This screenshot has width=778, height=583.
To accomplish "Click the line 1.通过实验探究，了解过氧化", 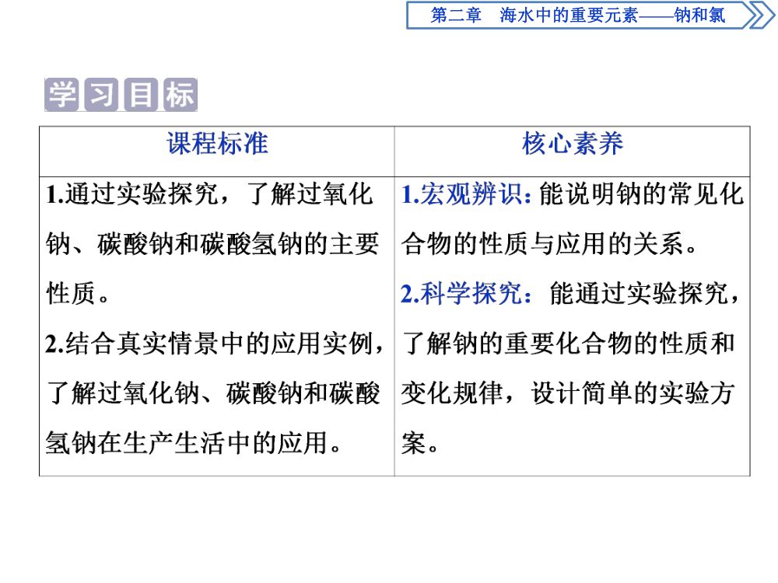I will (x=209, y=194).
